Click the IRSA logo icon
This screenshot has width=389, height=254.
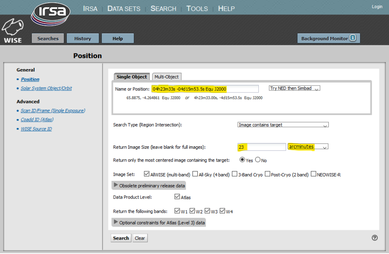(x=51, y=14)
